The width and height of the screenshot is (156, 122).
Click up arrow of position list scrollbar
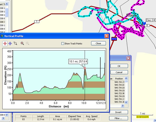(126, 78)
